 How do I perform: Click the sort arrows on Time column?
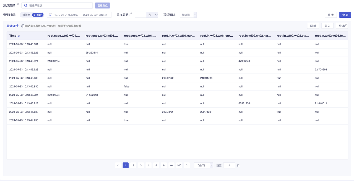[x=19, y=36]
